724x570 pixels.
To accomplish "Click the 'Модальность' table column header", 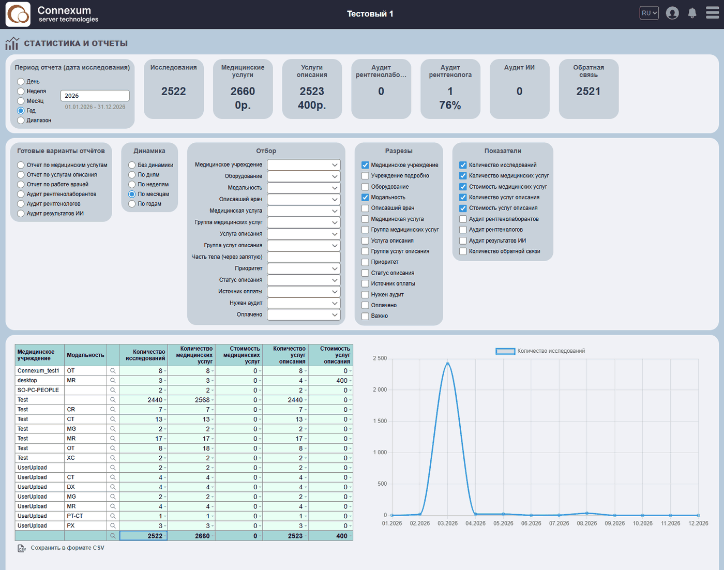I will pos(86,355).
